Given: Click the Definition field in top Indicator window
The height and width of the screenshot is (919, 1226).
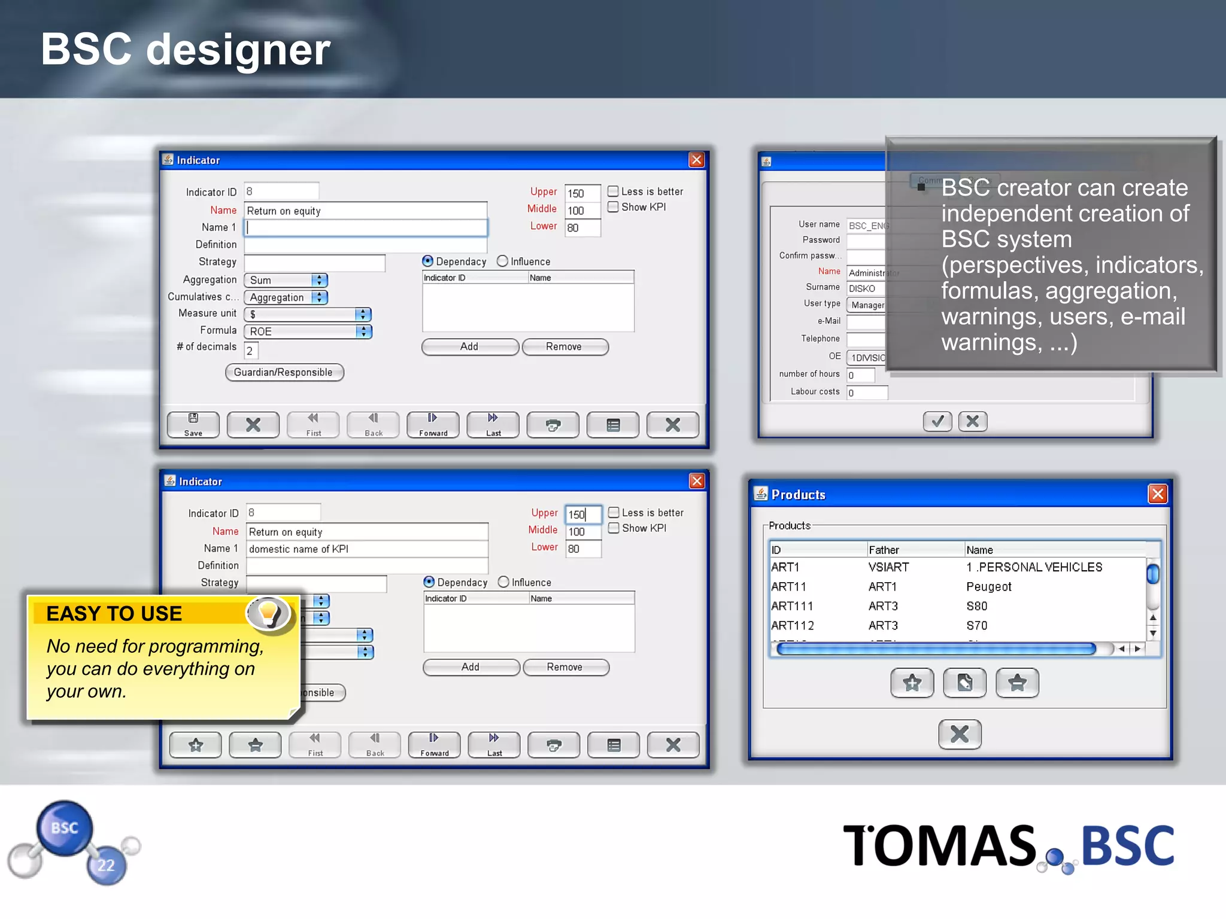Looking at the screenshot, I should click(366, 245).
